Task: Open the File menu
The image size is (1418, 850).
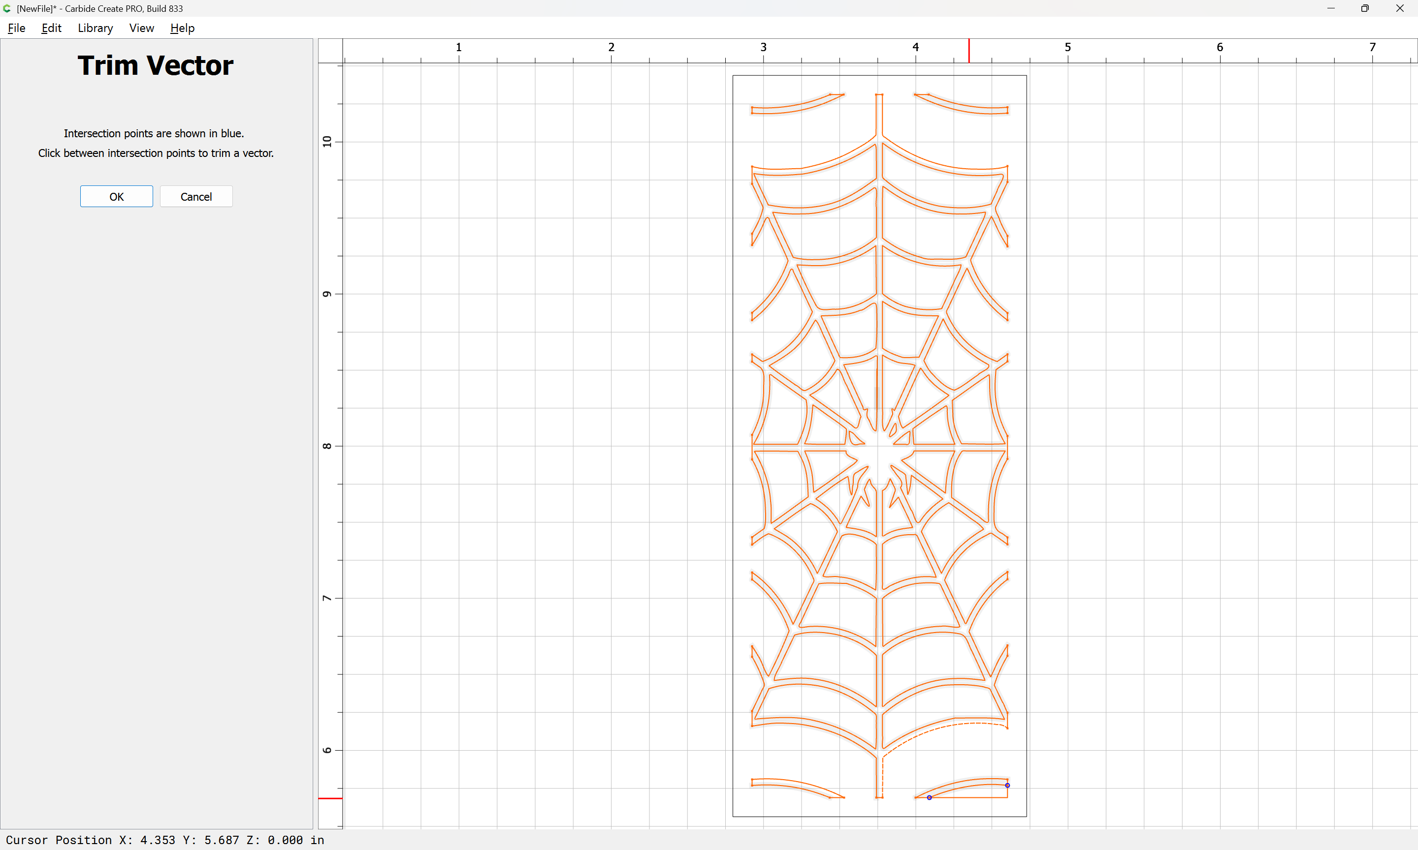Action: (x=16, y=28)
